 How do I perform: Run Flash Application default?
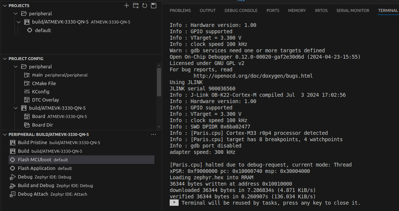(x=81, y=168)
